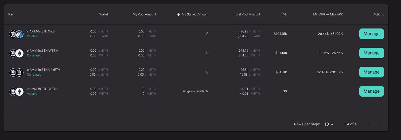Click the WETH icon of vrAMM-frxETH/WETH pair
This screenshot has height=140, width=401.
[x=19, y=92]
